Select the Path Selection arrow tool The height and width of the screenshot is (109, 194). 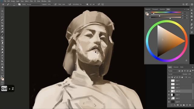tap(2, 61)
